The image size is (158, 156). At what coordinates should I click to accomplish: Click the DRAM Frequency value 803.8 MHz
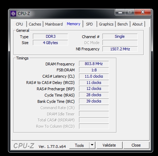94,64
